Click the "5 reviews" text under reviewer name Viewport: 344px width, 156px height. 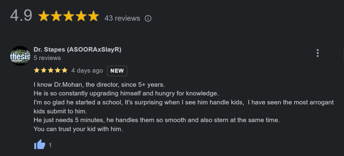pos(47,58)
